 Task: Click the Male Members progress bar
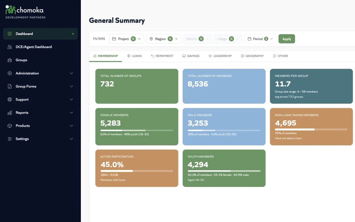coord(224,130)
